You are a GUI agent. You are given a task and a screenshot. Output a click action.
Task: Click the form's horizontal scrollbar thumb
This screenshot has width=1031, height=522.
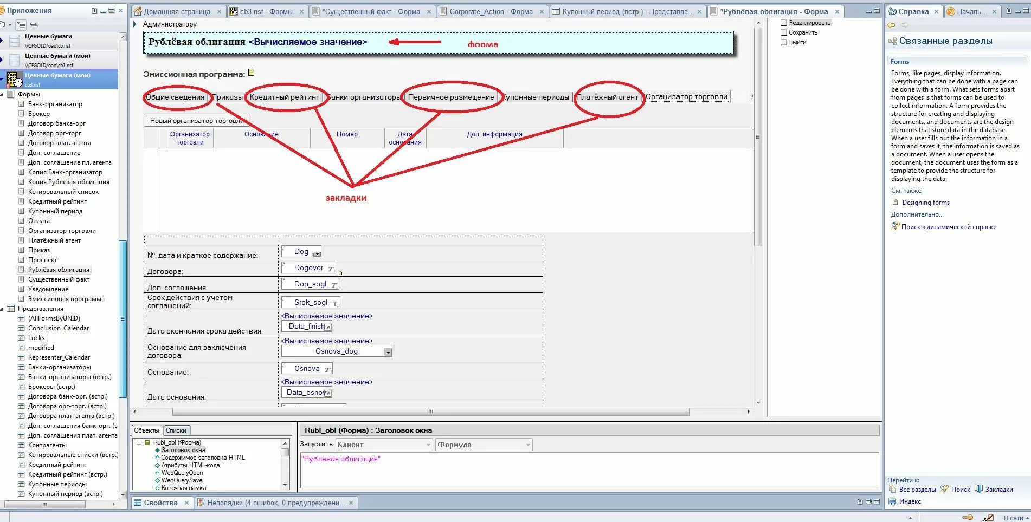431,412
